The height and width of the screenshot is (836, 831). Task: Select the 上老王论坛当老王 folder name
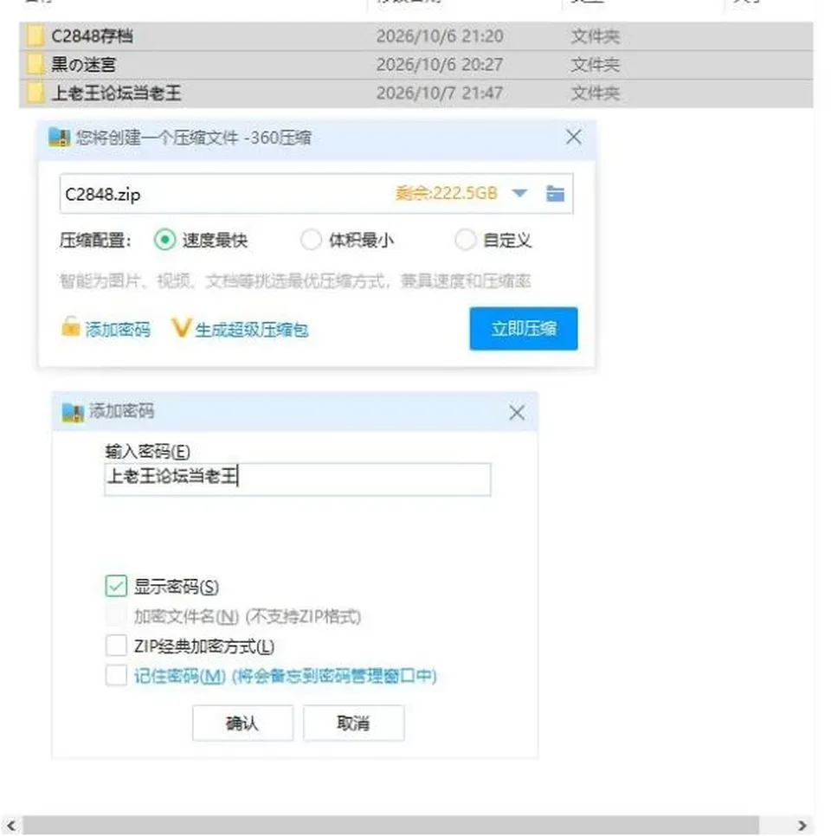116,93
